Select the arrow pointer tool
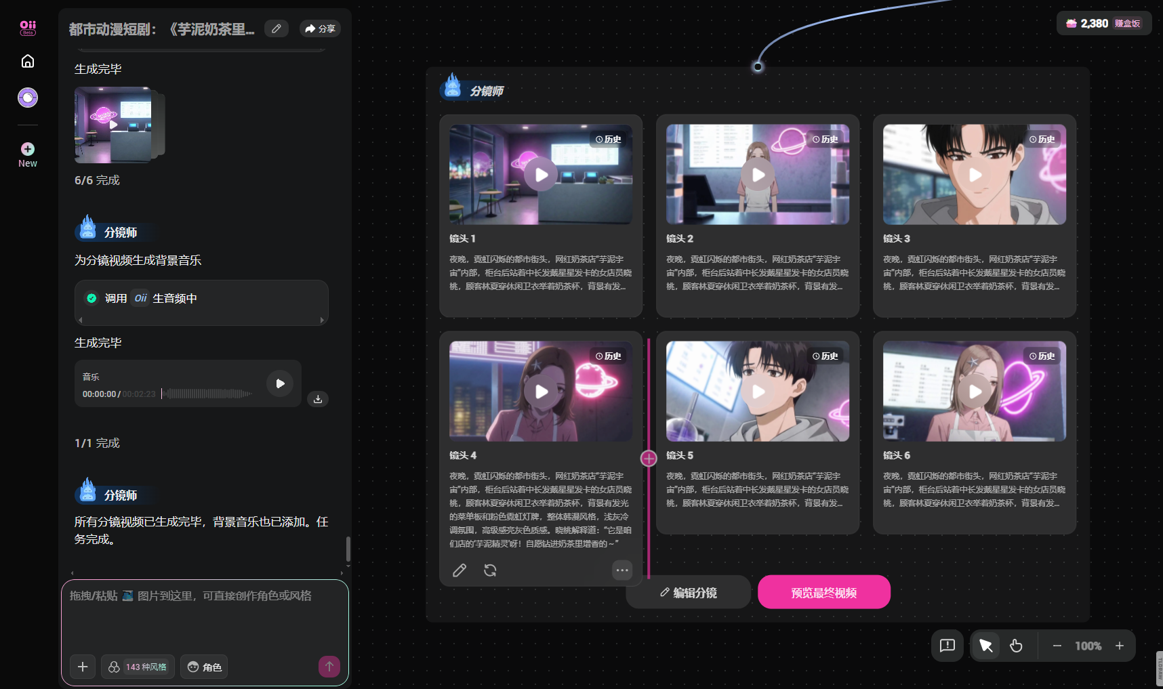The height and width of the screenshot is (689, 1163). coord(985,646)
